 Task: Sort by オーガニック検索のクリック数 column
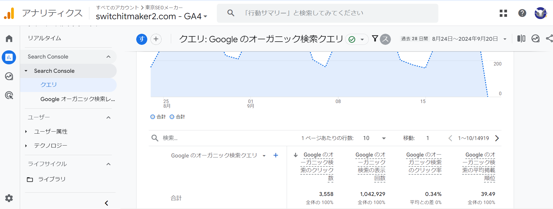[x=317, y=167]
